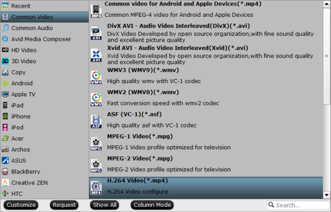Click the Request button

tap(64, 205)
